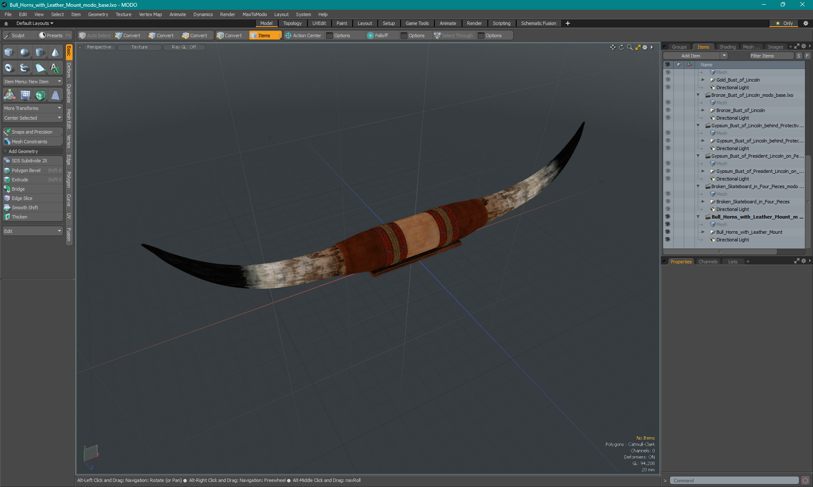813x487 pixels.
Task: Select the cube primitive tool
Action: pyautogui.click(x=9, y=52)
